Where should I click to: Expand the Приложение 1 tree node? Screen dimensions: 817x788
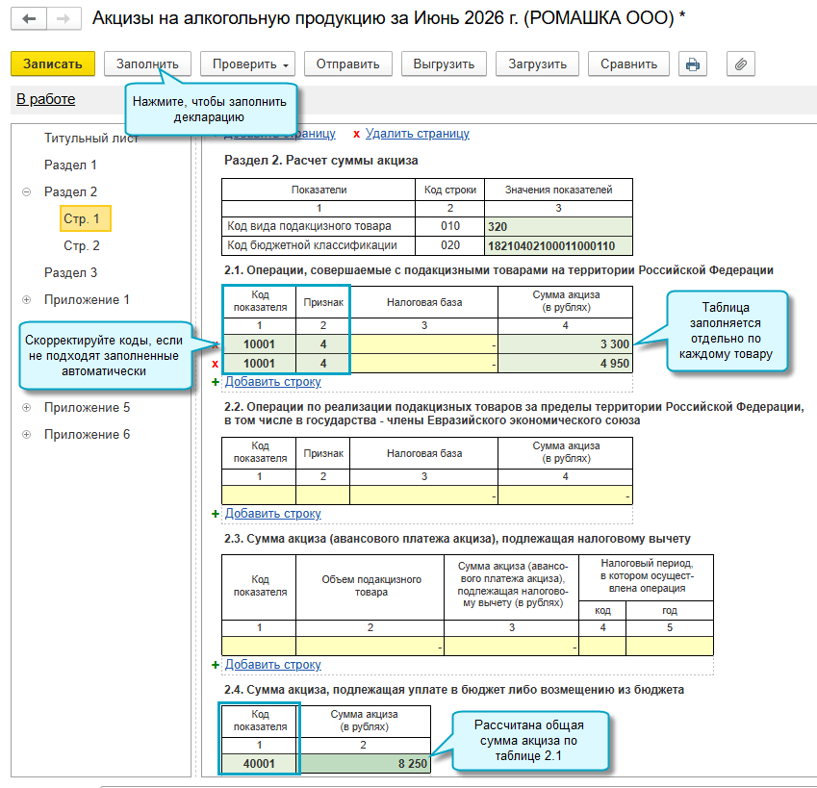[27, 300]
